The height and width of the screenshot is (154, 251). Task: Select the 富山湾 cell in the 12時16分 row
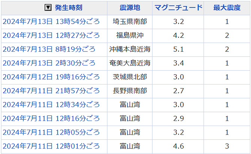point(130,118)
